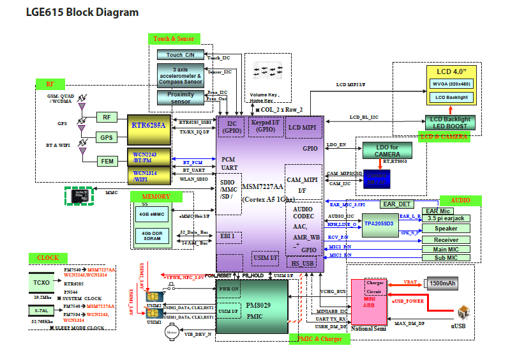Click the green Touch & Sensor label
Screen dimensions: 510x364
[x=174, y=39]
